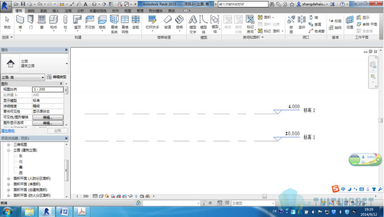Select the 幕墙系统 curtain system tool

coord(114,24)
